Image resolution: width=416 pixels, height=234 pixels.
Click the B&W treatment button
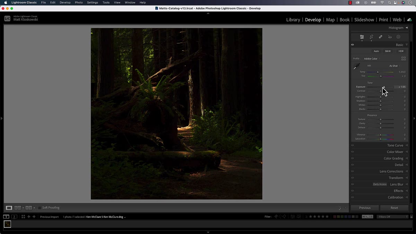(x=388, y=51)
